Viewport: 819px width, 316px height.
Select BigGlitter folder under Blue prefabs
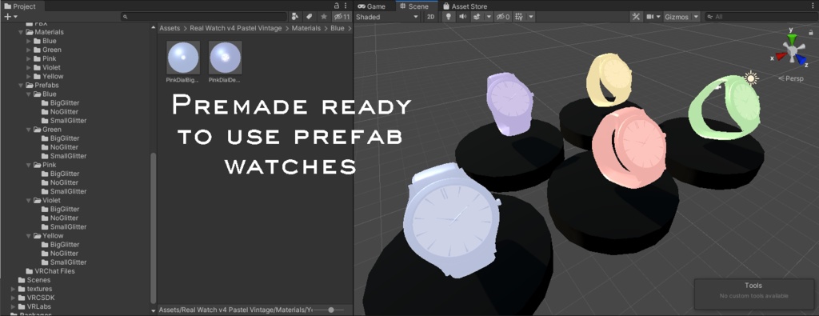click(60, 103)
